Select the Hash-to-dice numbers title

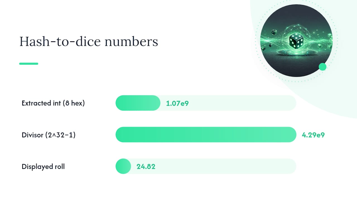89,42
